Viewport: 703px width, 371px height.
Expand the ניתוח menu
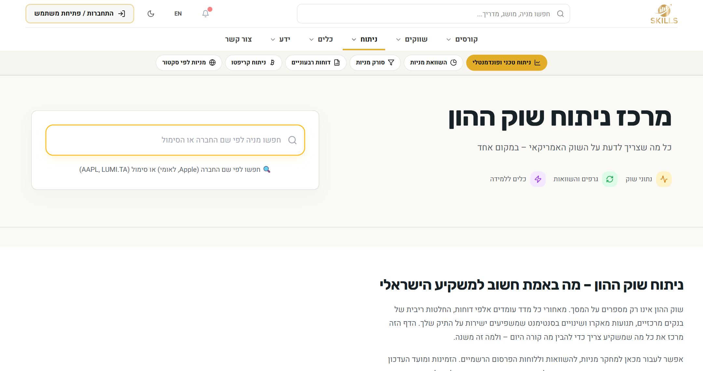pyautogui.click(x=364, y=39)
